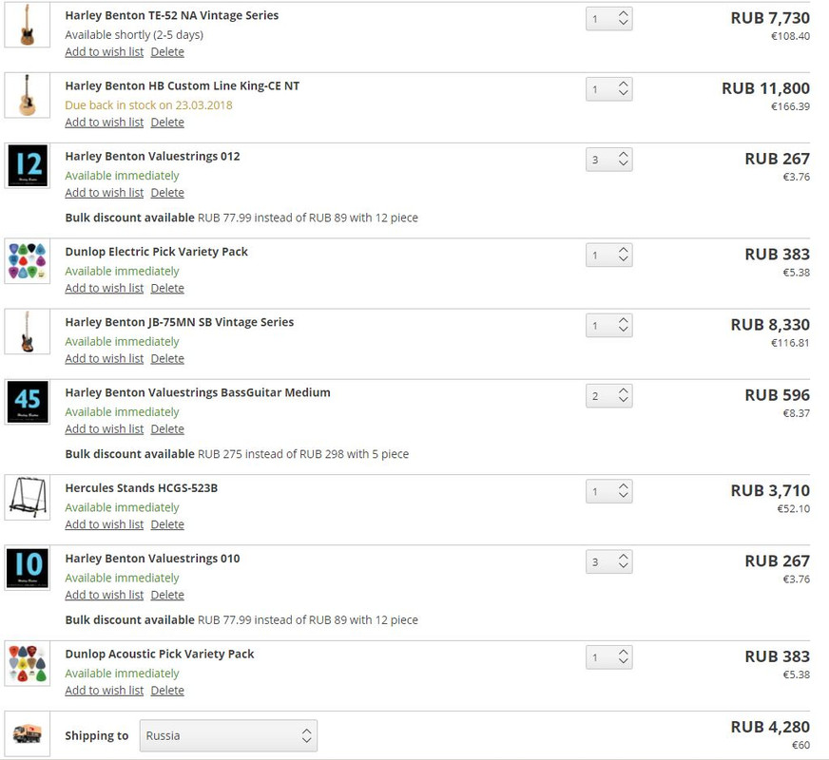Open the Harley Benton TE-52 NA Vintage Series title
The image size is (829, 760).
(172, 15)
